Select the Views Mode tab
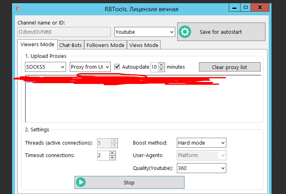Viewport: 286px width, 194px height. tap(144, 45)
